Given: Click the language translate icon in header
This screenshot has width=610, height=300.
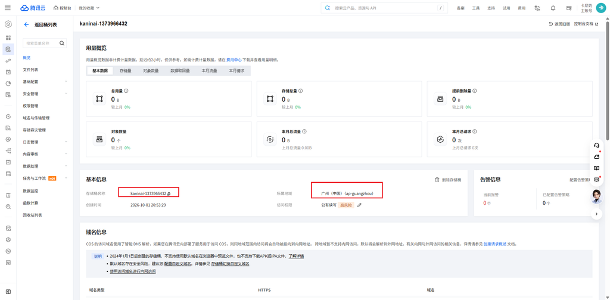Looking at the screenshot, I should [538, 8].
